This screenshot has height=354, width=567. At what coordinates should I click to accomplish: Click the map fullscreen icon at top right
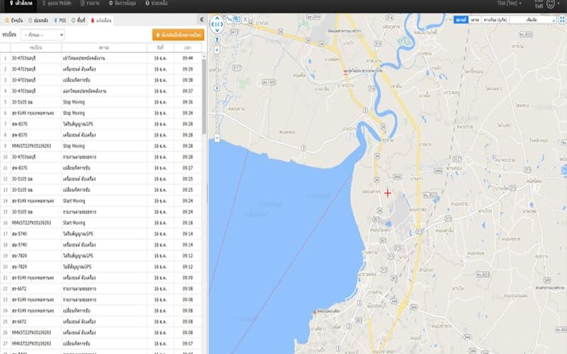pyautogui.click(x=561, y=21)
